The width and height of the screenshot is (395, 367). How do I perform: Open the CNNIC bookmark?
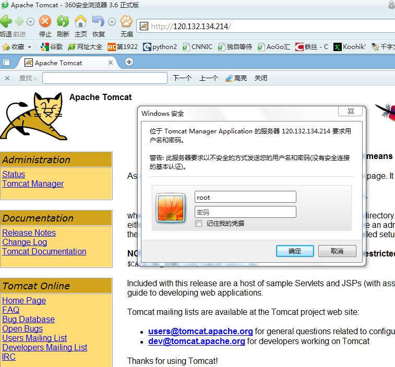(x=197, y=47)
